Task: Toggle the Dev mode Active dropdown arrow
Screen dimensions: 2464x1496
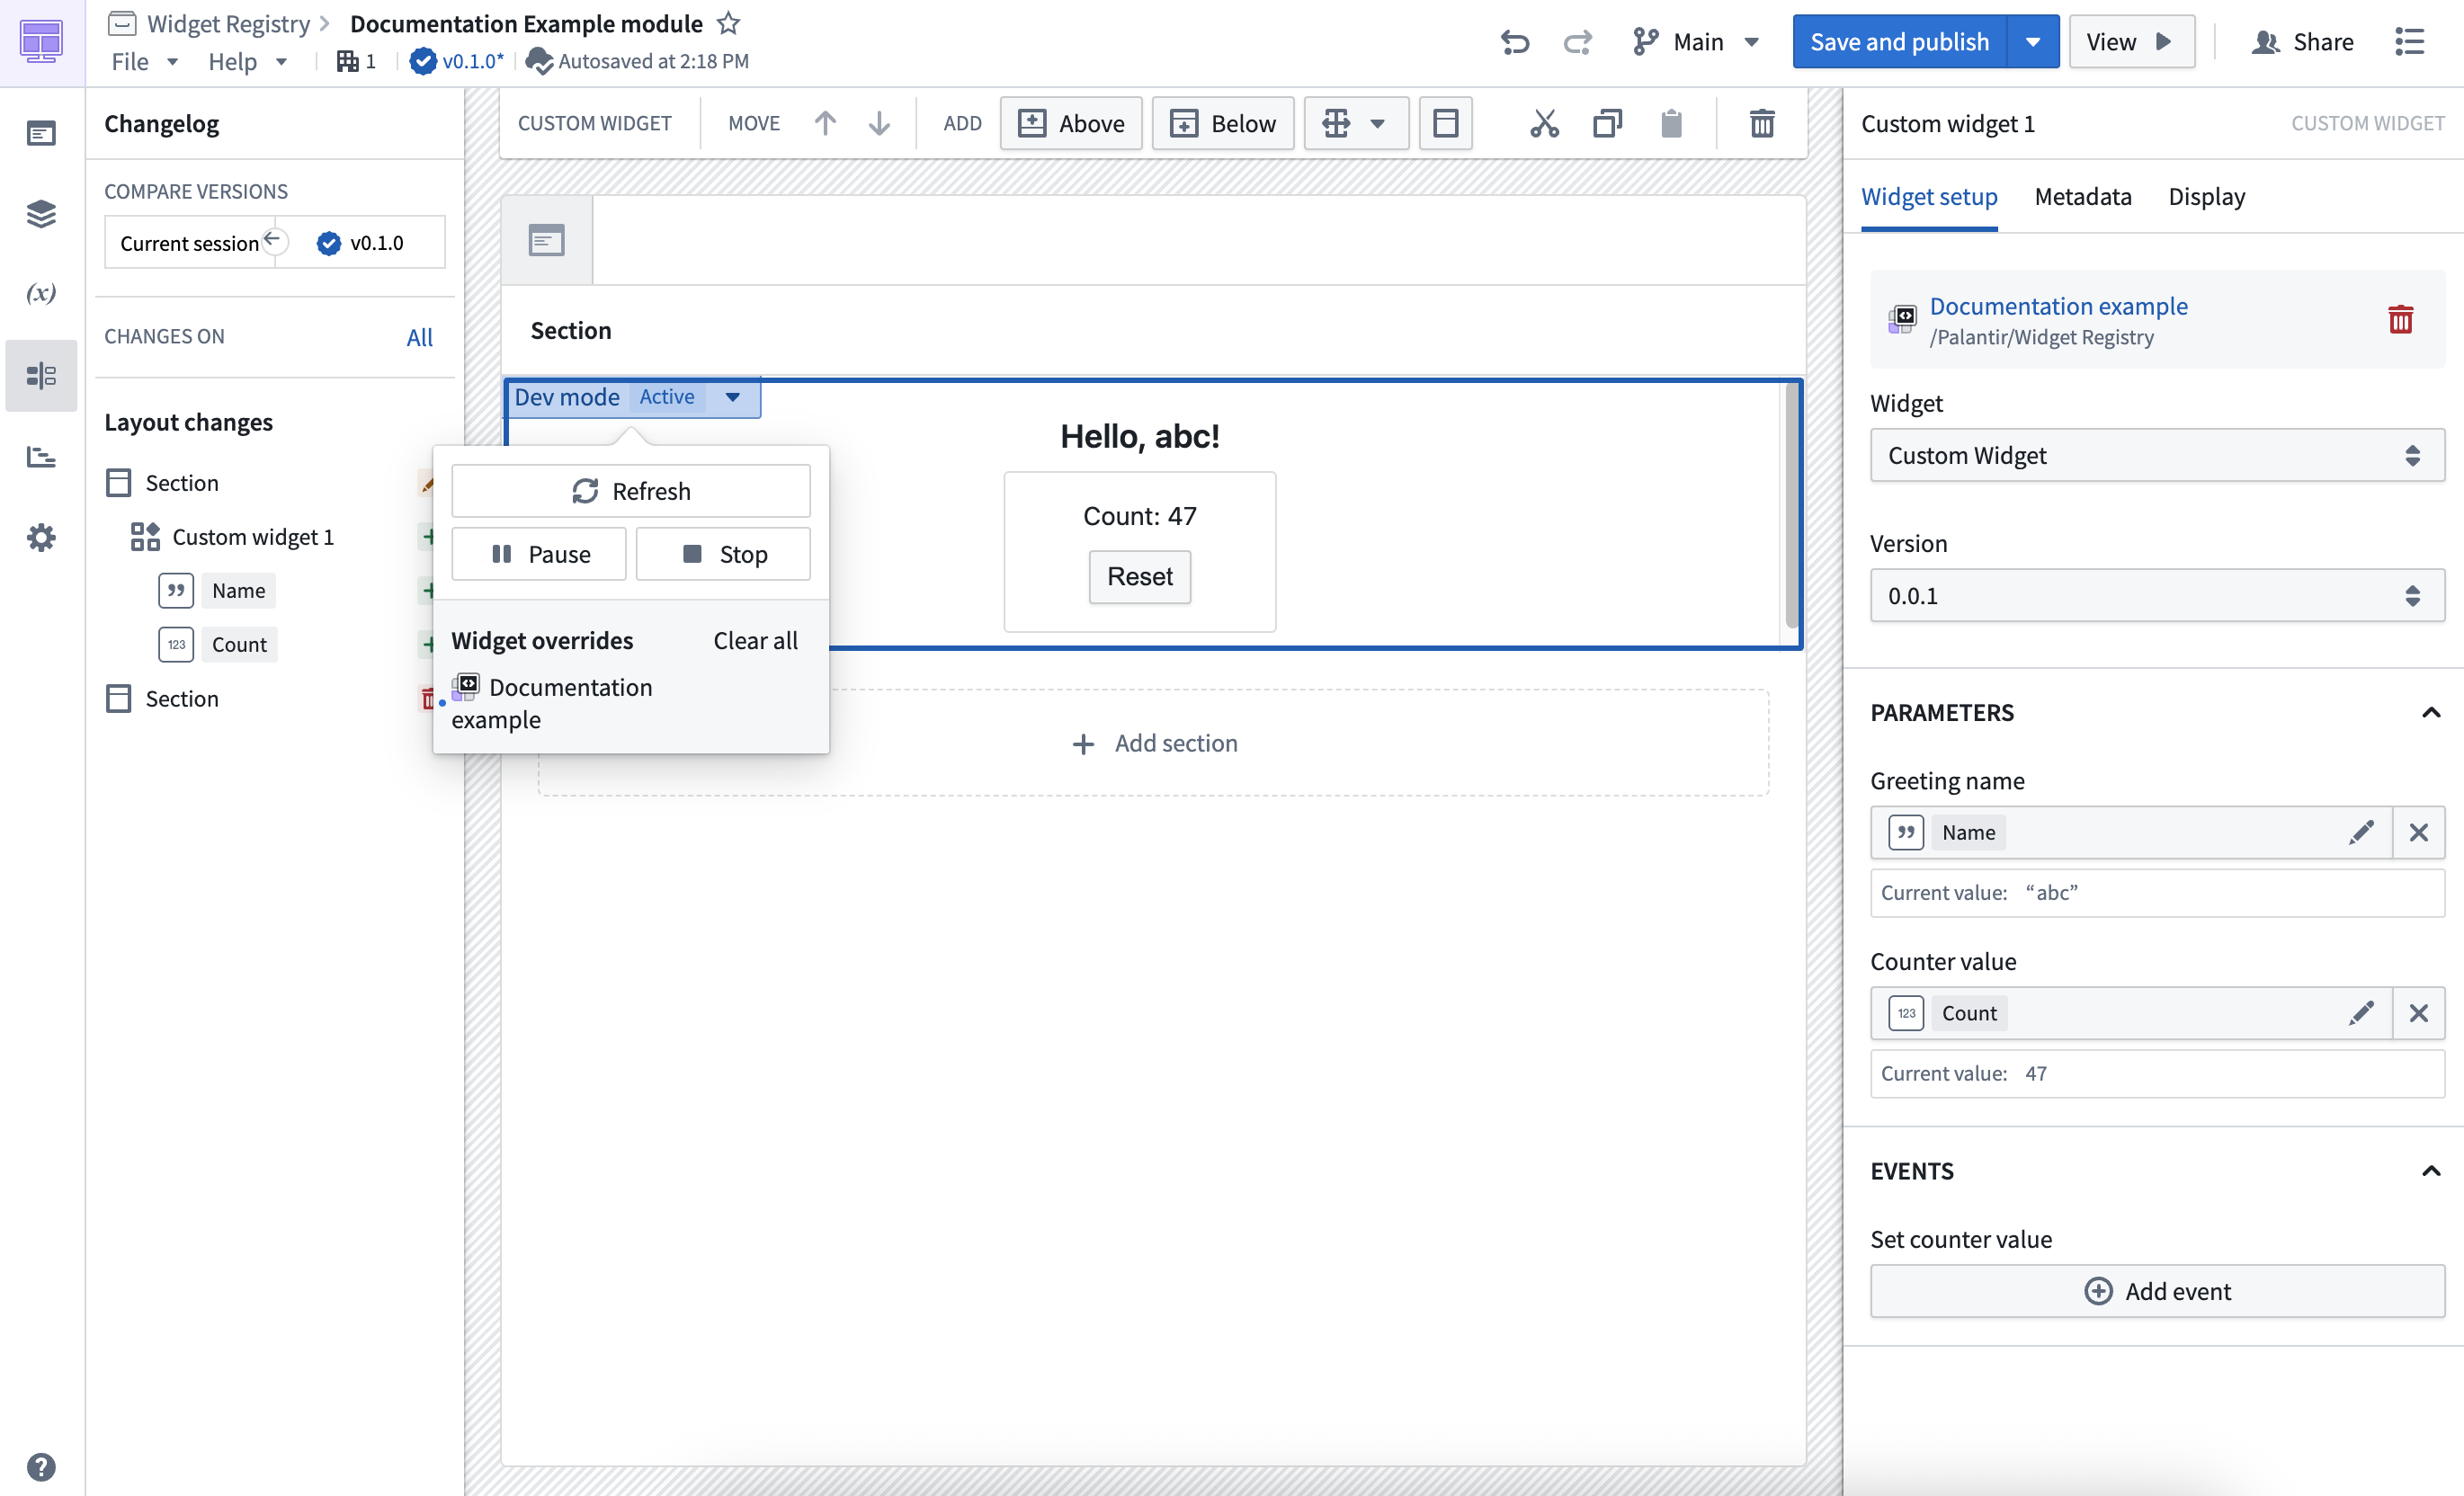Action: pyautogui.click(x=733, y=397)
